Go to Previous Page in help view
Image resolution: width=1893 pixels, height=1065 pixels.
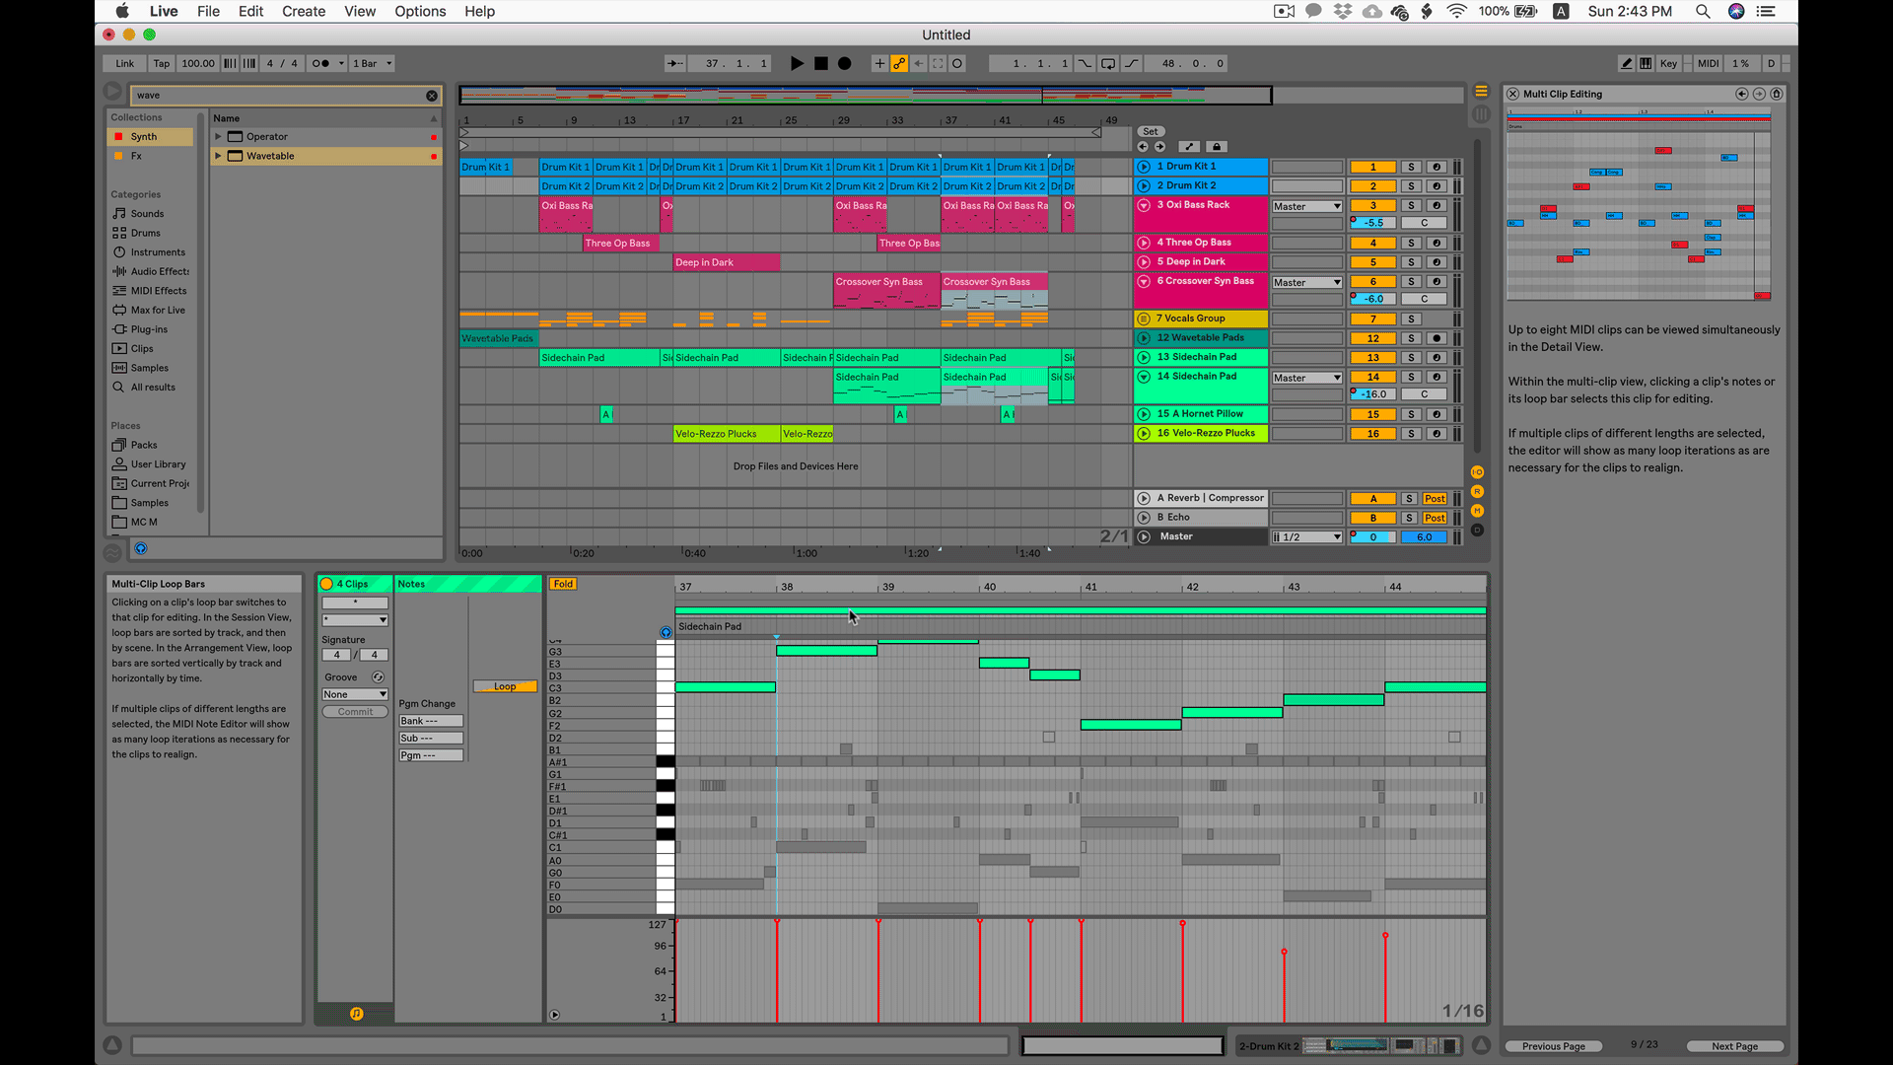pyautogui.click(x=1553, y=1046)
